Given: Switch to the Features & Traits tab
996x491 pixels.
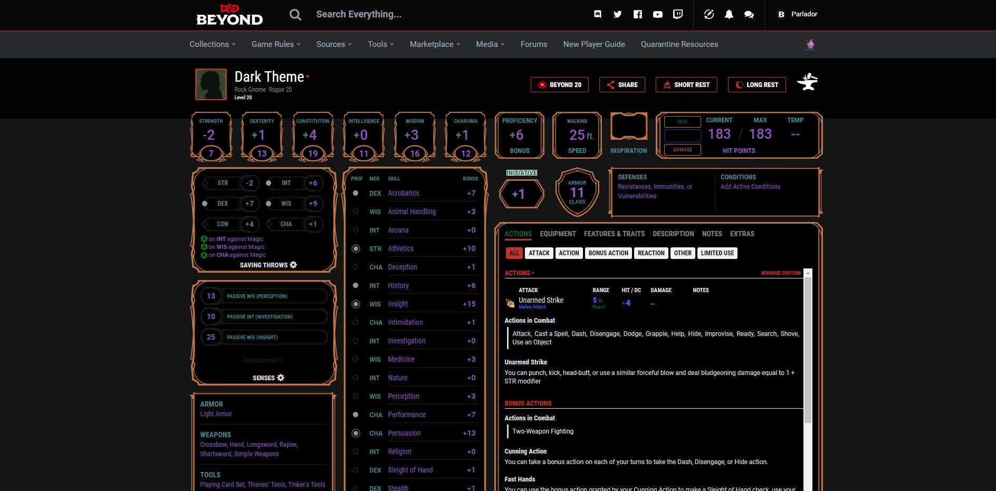Looking at the screenshot, I should pyautogui.click(x=614, y=234).
